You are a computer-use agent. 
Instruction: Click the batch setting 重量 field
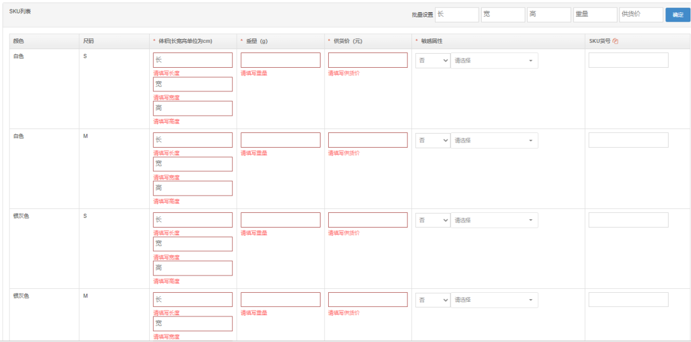[x=595, y=15]
